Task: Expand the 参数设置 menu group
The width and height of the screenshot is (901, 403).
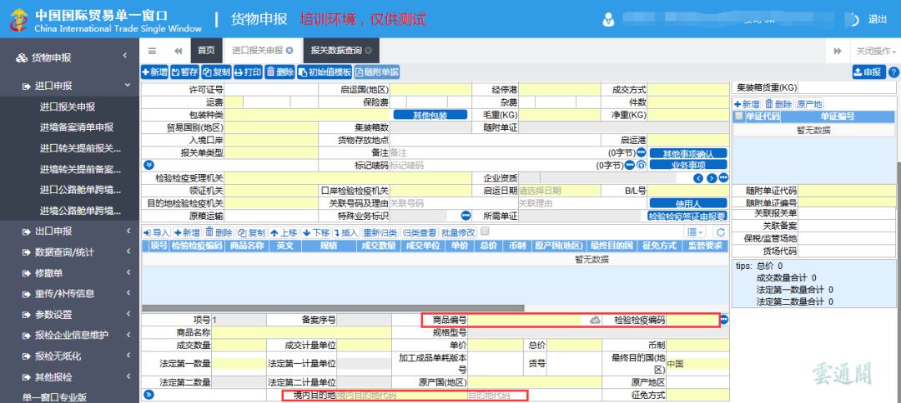Action: pyautogui.click(x=69, y=315)
